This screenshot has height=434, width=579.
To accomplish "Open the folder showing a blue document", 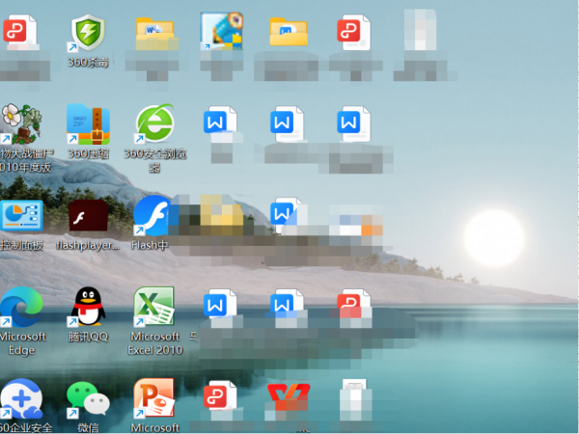I will coord(289,32).
